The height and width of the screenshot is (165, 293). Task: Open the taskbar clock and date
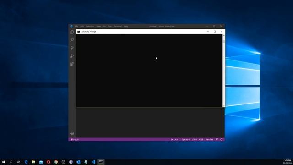click(288, 162)
